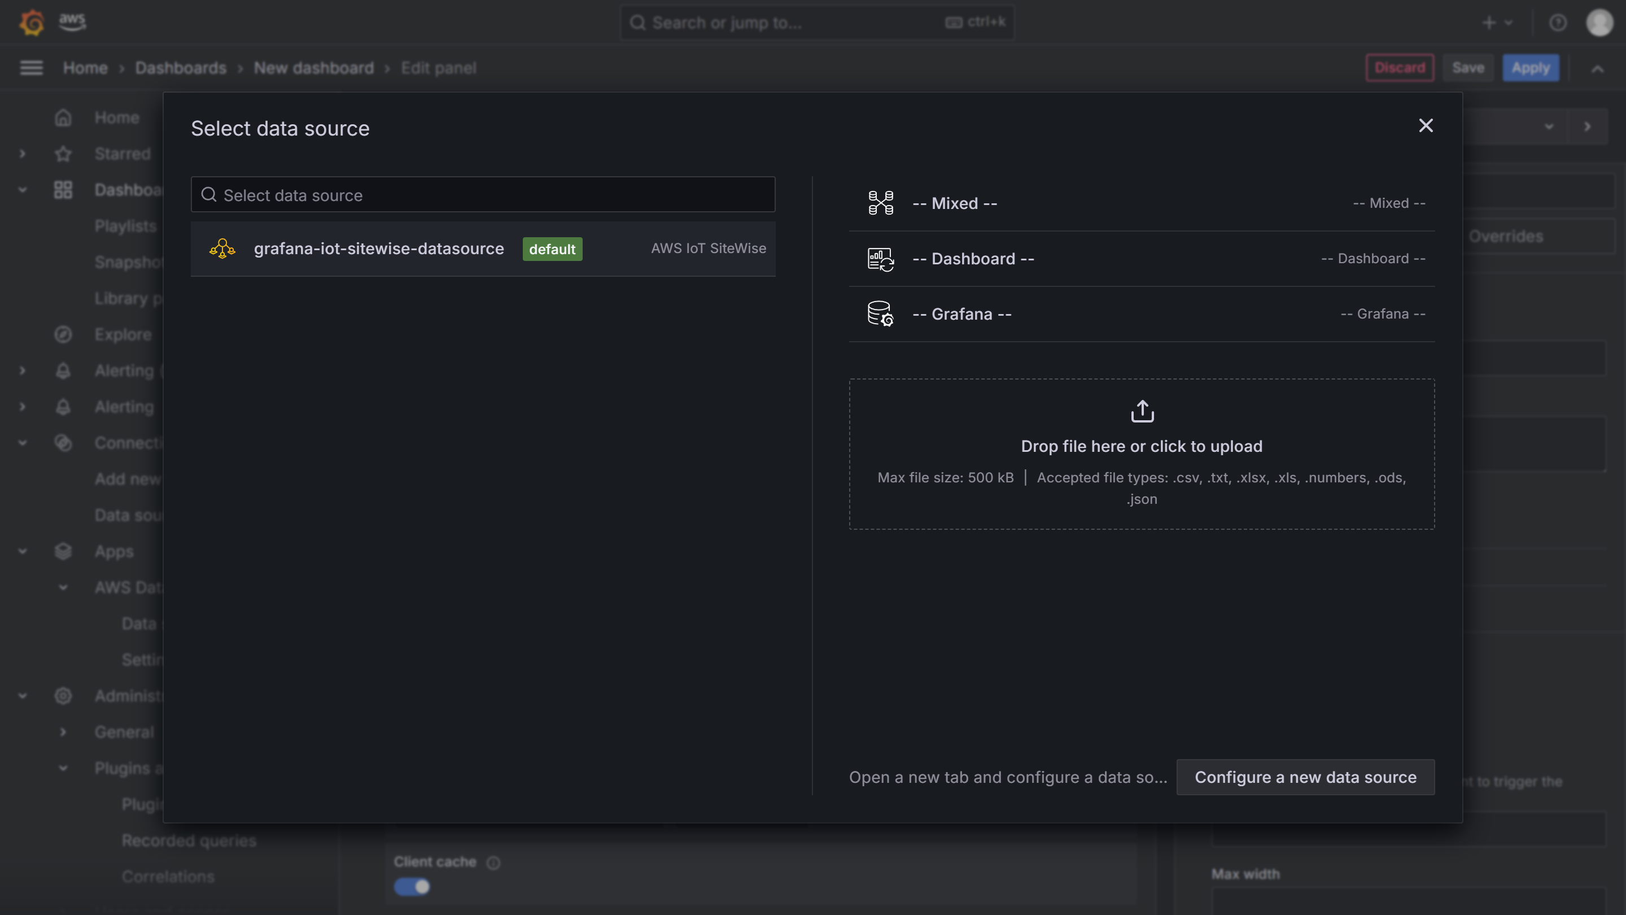Viewport: 1626px width, 915px height.
Task: Select the -- Grafana -- data source
Action: tap(1142, 314)
